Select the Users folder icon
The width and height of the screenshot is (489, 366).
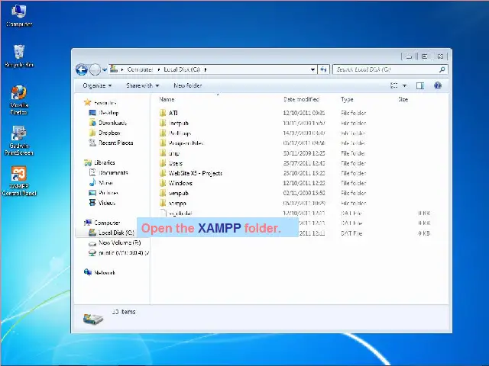click(163, 163)
